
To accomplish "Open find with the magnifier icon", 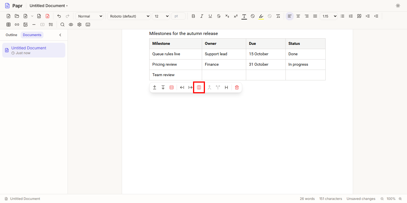I will tap(62, 25).
